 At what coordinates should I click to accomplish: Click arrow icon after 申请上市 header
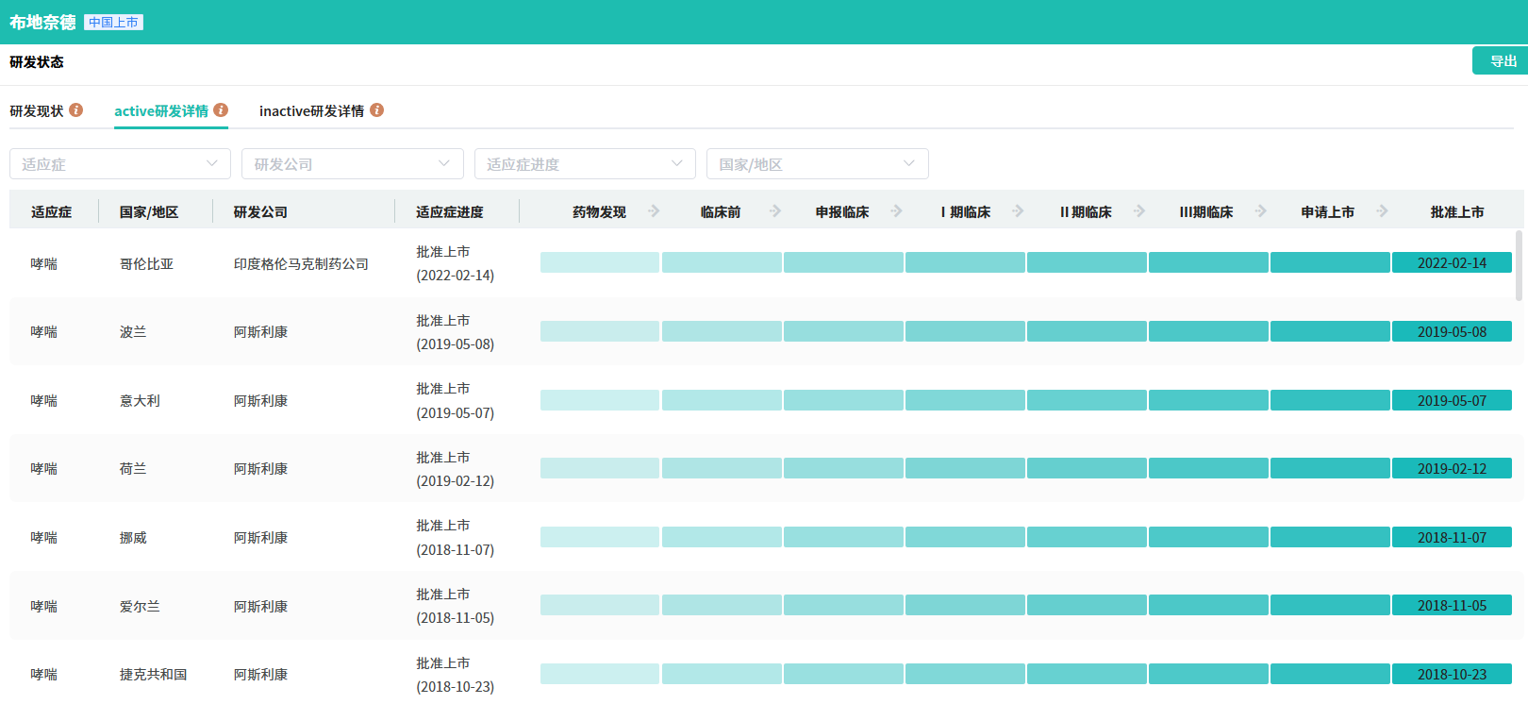click(1382, 211)
